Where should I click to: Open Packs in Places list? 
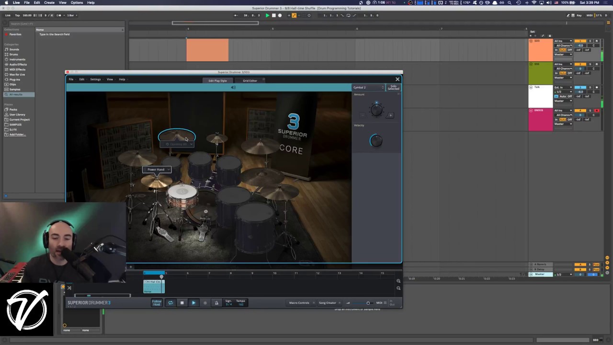[x=13, y=110]
